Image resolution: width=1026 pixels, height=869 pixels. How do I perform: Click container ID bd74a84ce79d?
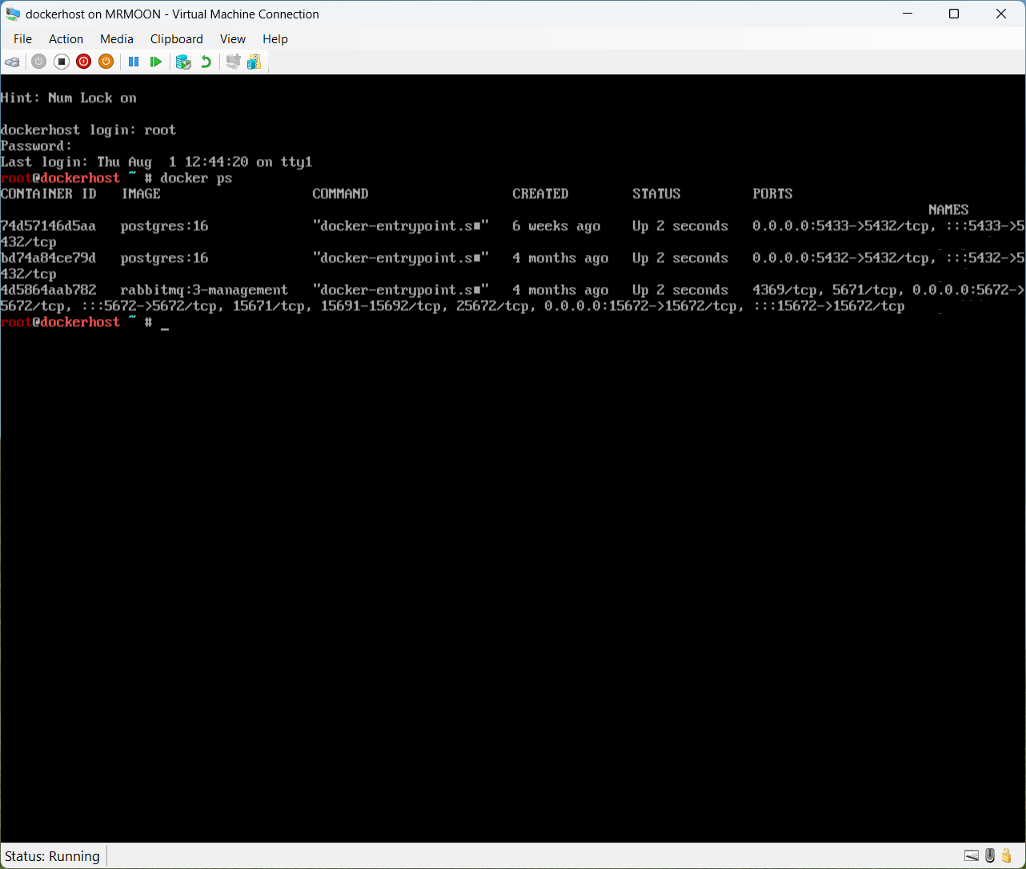pyautogui.click(x=48, y=258)
